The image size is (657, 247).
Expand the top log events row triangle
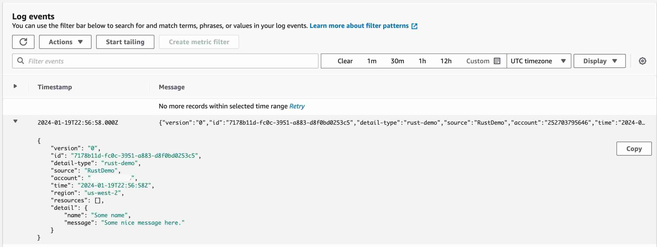coord(15,86)
